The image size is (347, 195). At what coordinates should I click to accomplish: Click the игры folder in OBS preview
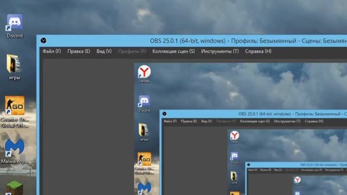(x=144, y=131)
